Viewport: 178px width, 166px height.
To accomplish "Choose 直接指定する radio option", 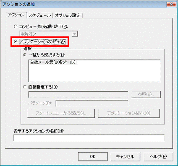I will [25, 87].
